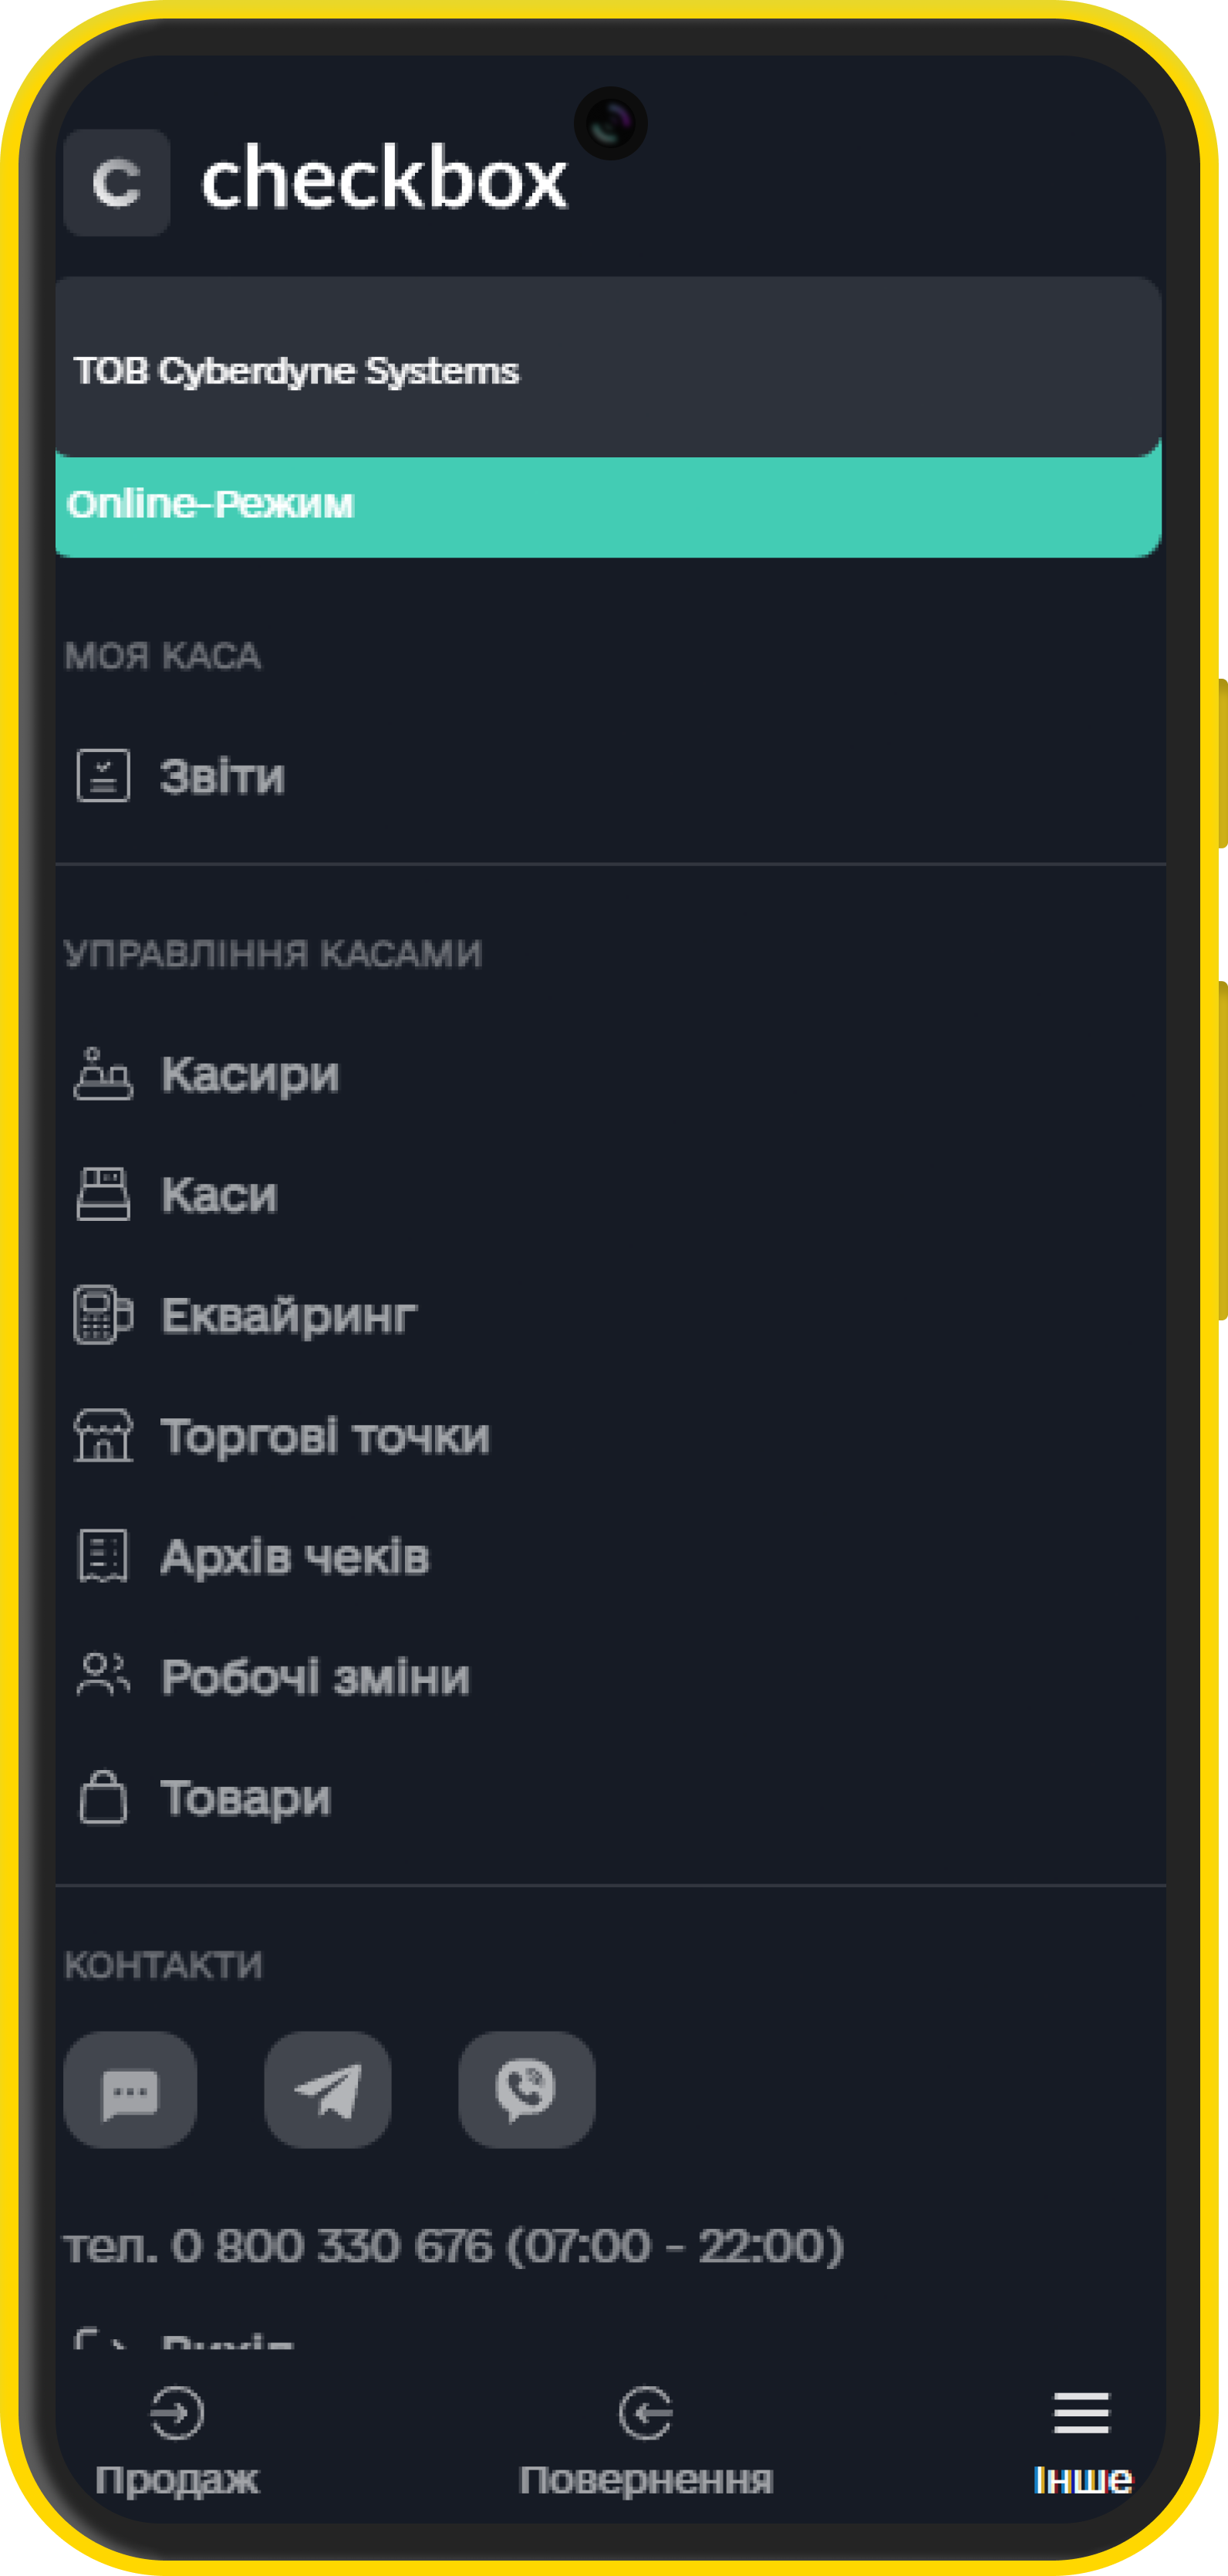1228x2576 pixels.
Task: Open chat support contact button
Action: 130,2090
